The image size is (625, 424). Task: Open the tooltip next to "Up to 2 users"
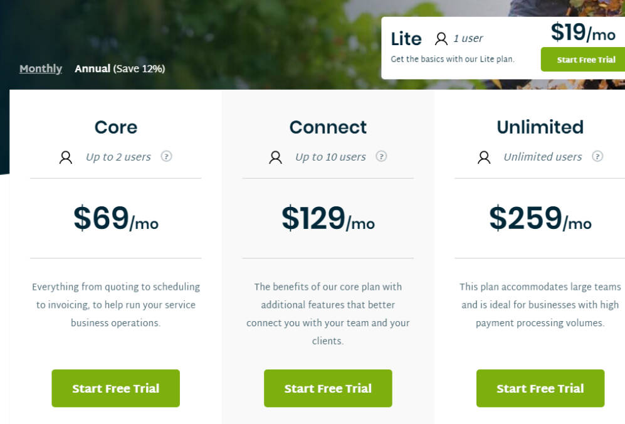(167, 157)
